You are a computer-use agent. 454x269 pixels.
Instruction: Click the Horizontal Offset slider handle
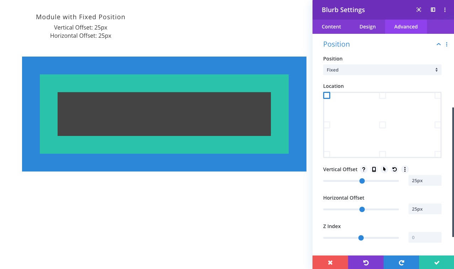(x=362, y=209)
